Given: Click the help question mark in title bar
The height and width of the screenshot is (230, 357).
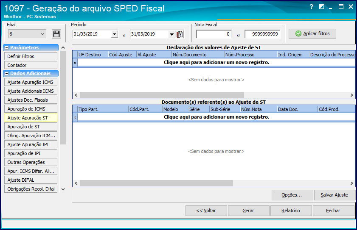Looking at the screenshot, I should 311,7.
